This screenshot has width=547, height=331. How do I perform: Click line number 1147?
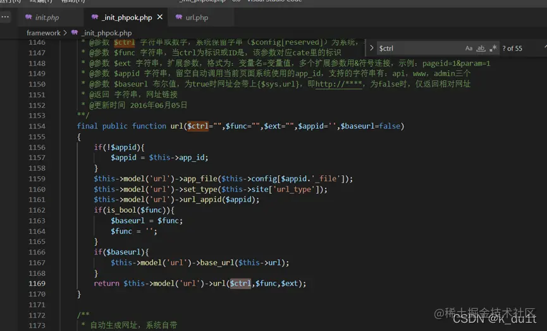click(37, 53)
